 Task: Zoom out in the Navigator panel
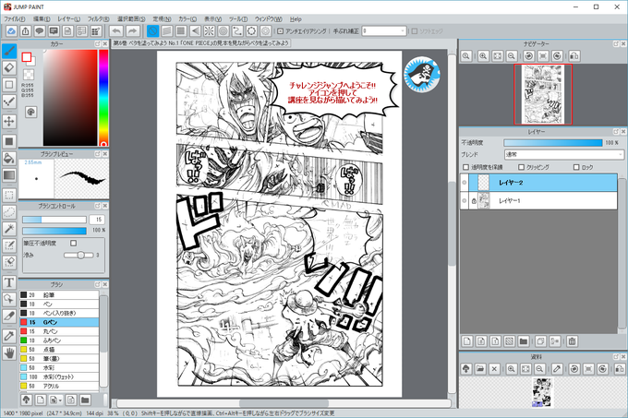tap(511, 56)
